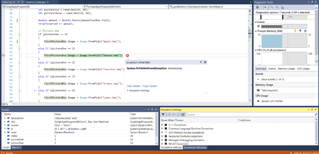Click the red exception error icon on line 47
Viewport: 319px width, 154px height.
(x=127, y=56)
